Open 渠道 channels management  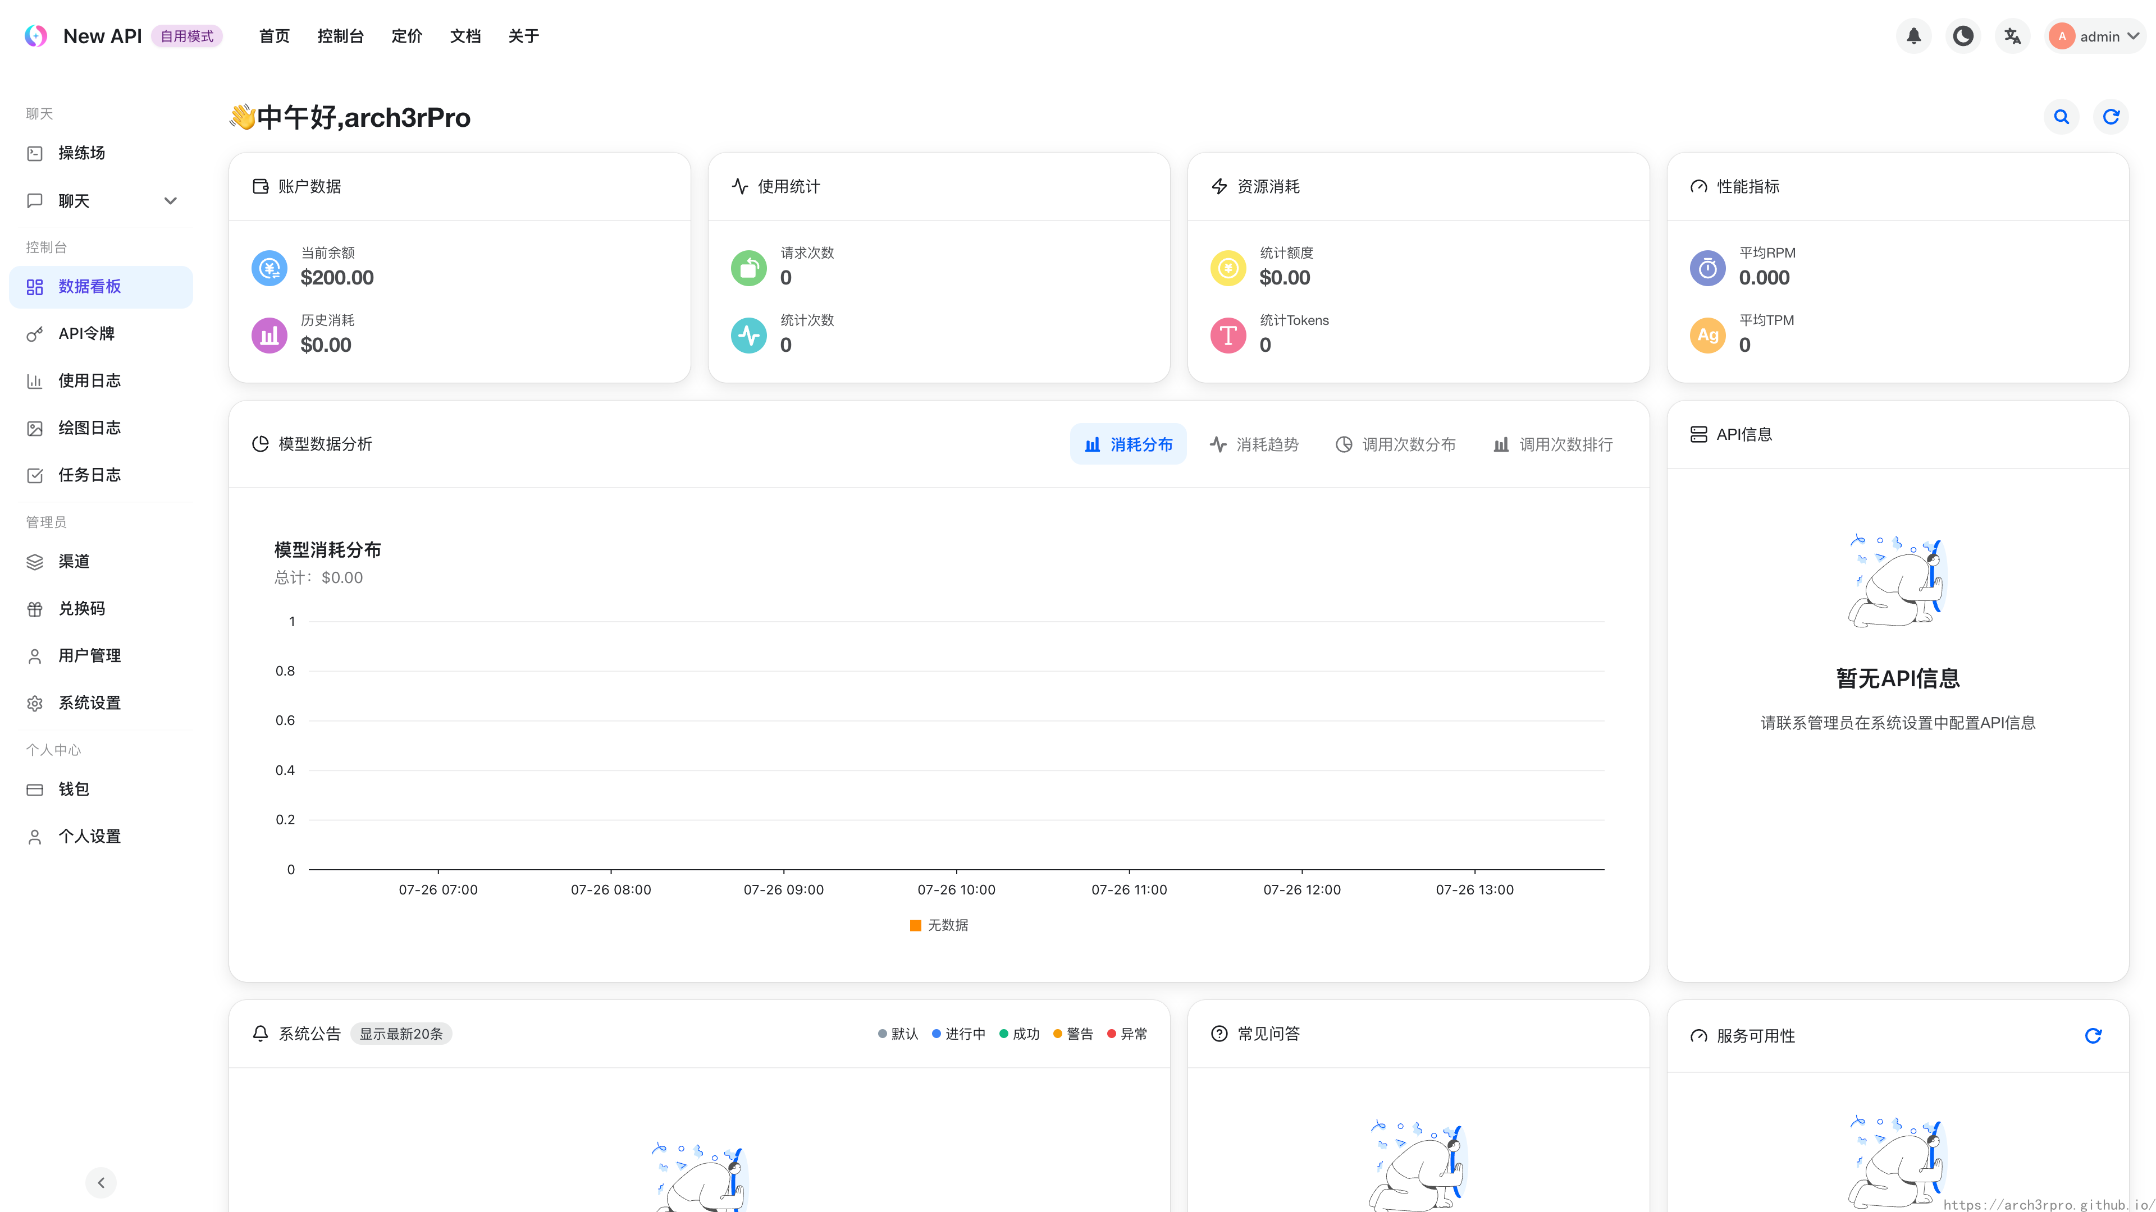pyautogui.click(x=74, y=561)
